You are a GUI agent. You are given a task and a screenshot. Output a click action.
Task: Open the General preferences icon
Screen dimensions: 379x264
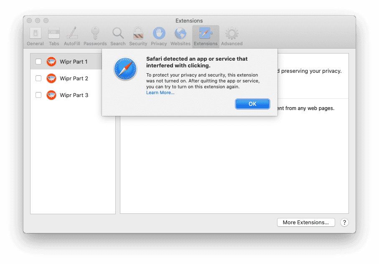tap(35, 33)
